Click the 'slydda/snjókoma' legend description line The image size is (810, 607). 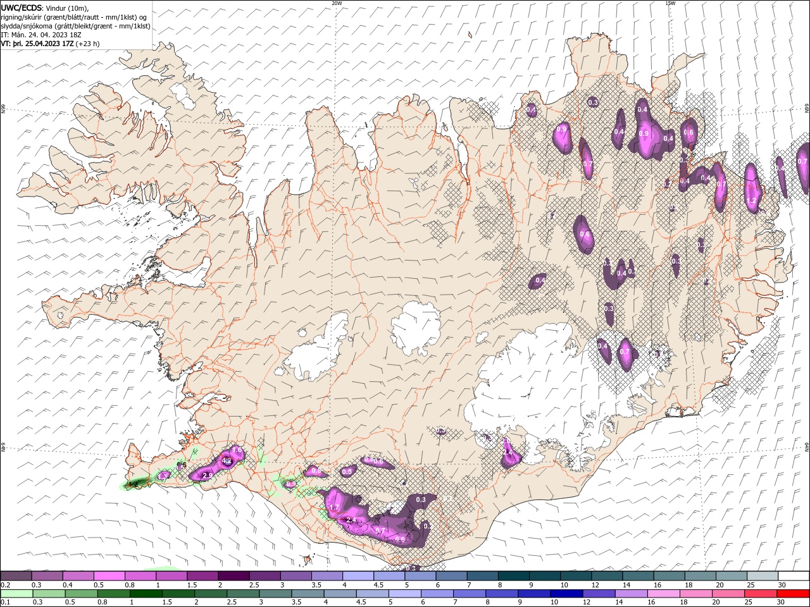pos(75,26)
